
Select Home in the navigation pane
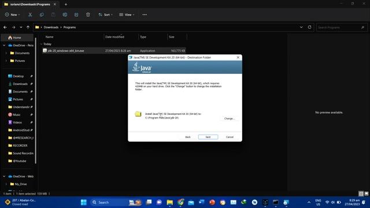pyautogui.click(x=17, y=38)
